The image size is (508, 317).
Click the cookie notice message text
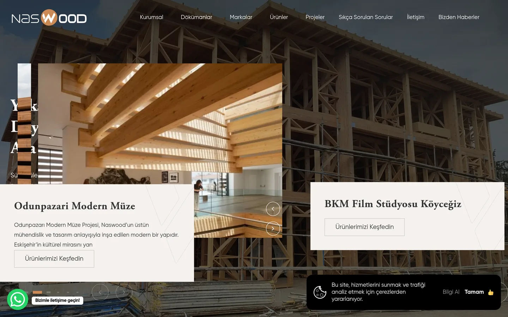(x=379, y=292)
